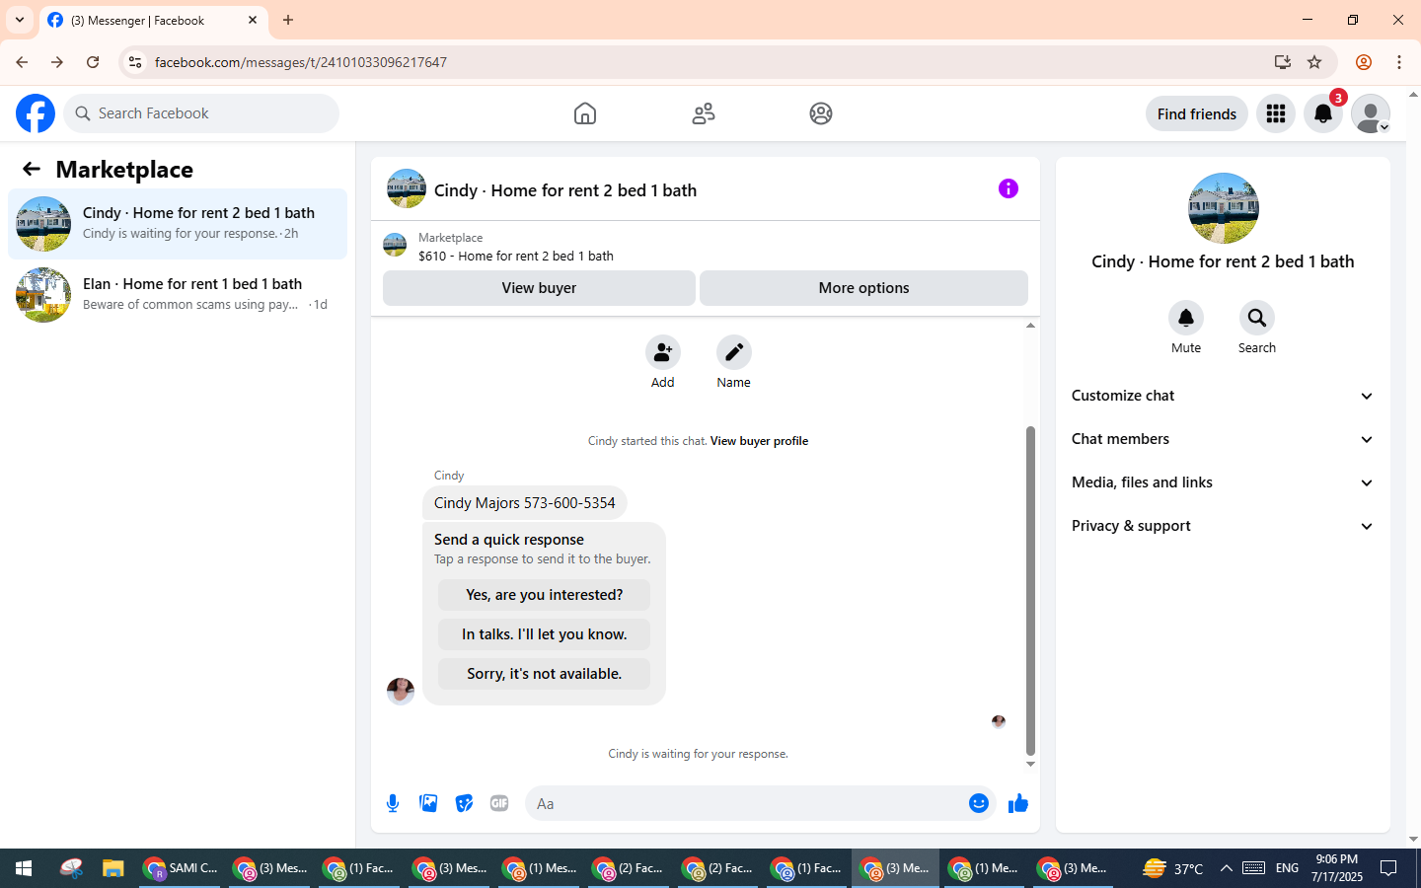The width and height of the screenshot is (1421, 888).
Task: Open the 37°C weather tray item
Action: pos(1173,868)
